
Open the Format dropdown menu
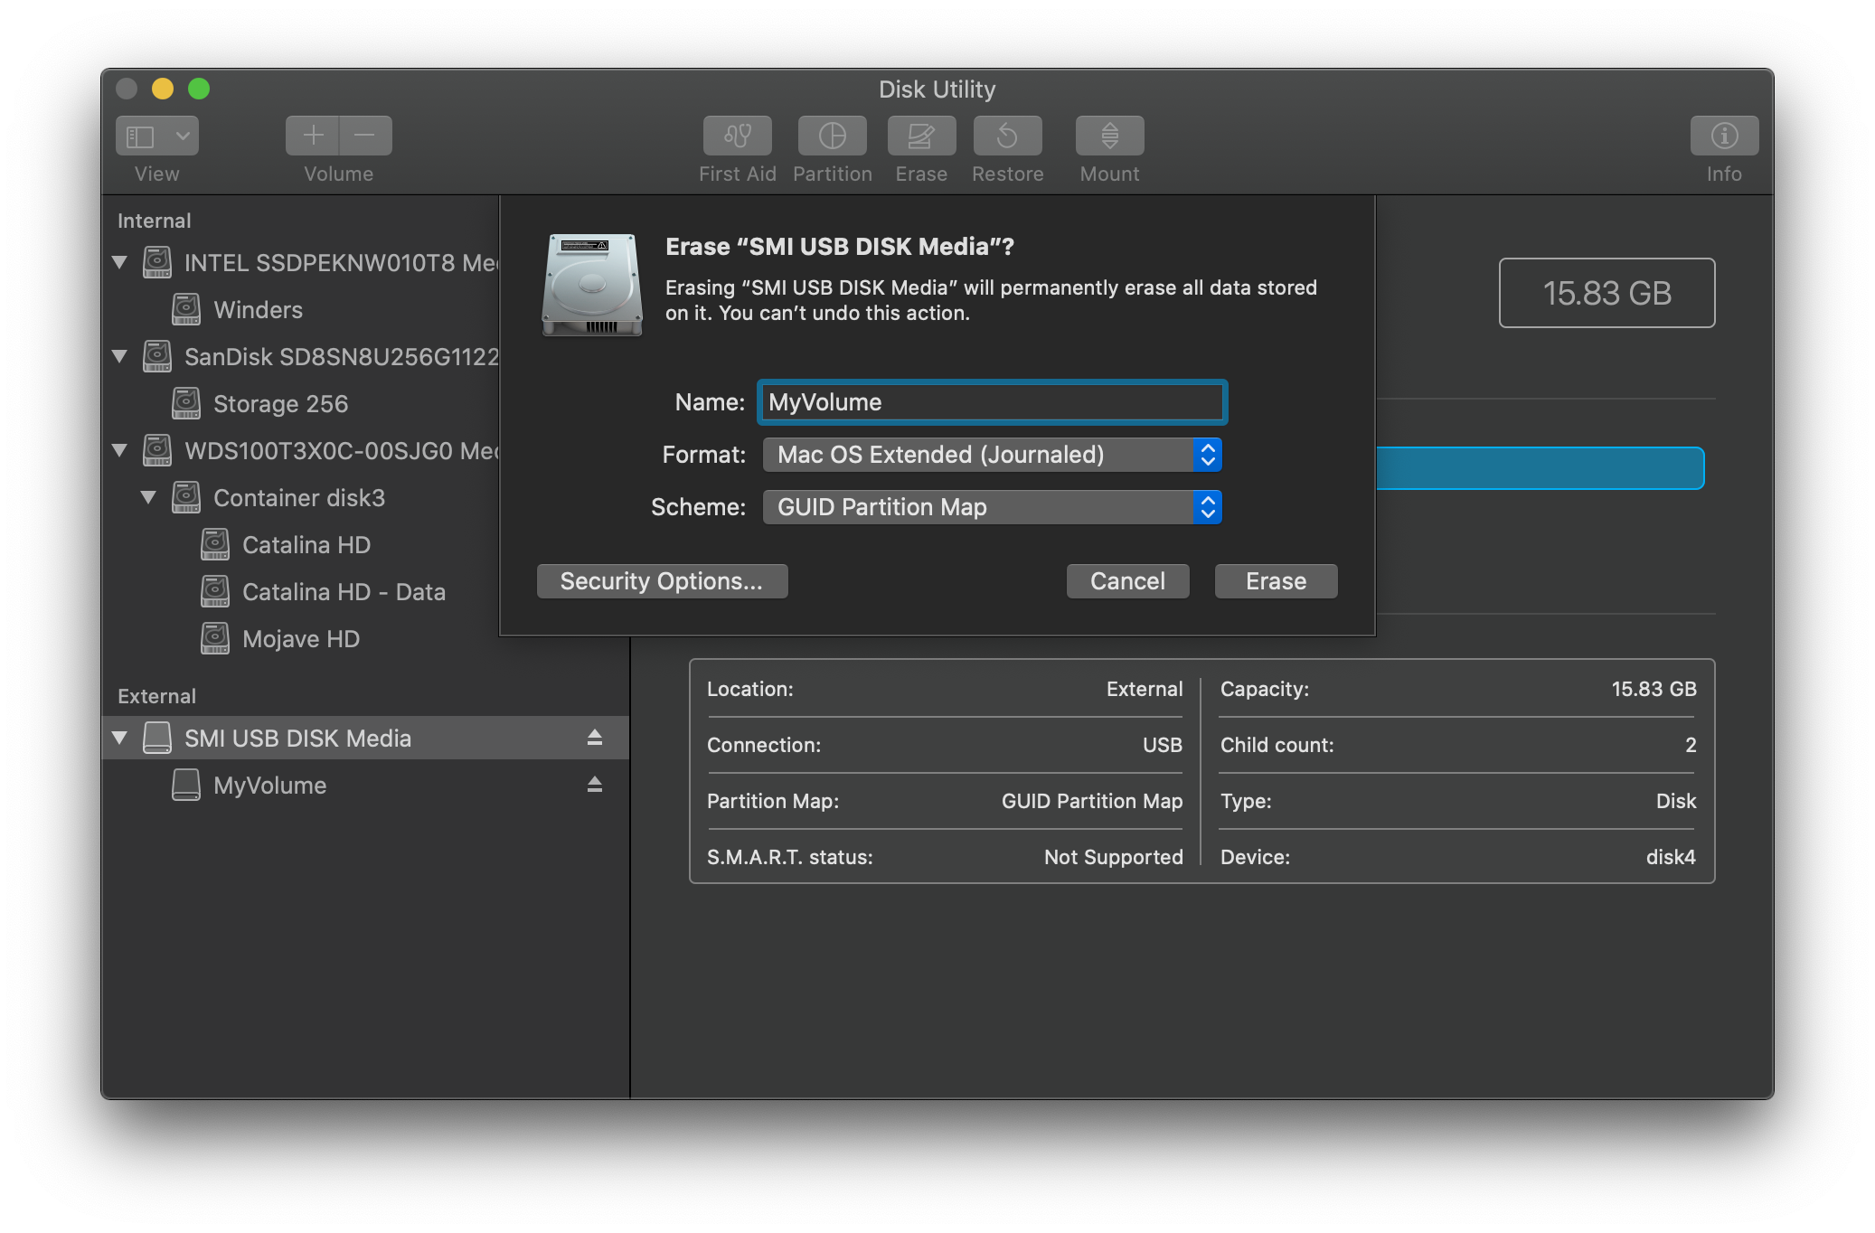(x=991, y=454)
